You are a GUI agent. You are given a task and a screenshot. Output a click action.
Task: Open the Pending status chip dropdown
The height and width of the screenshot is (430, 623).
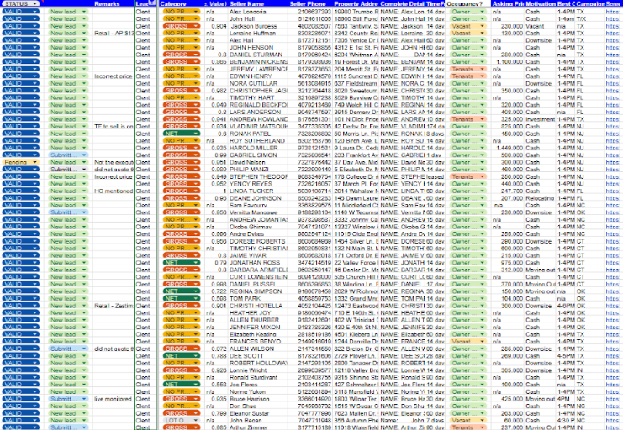(37, 161)
